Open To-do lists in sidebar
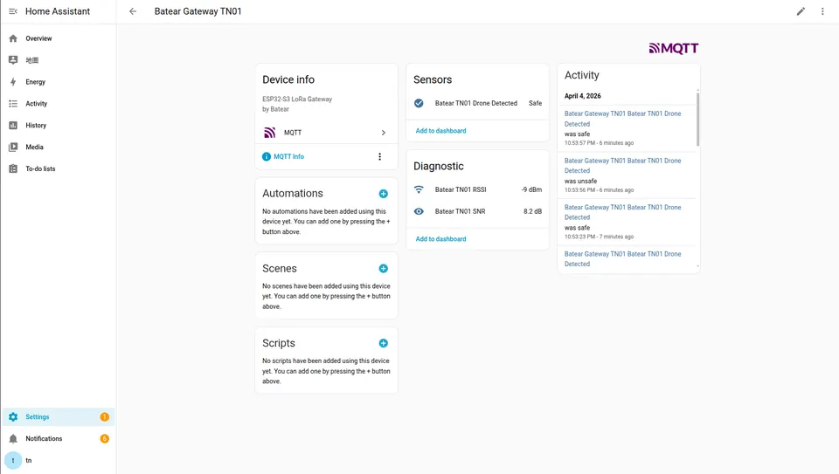The width and height of the screenshot is (839, 474). [59, 168]
